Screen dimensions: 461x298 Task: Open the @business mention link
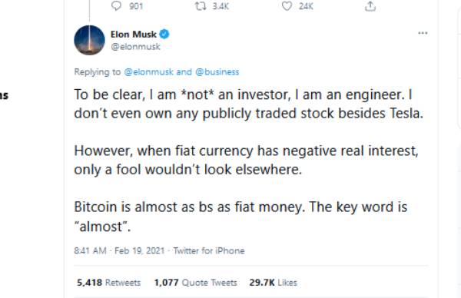tap(217, 72)
